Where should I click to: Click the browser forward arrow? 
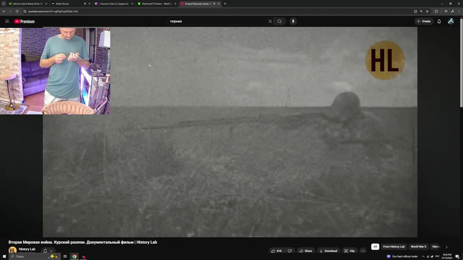(x=10, y=11)
